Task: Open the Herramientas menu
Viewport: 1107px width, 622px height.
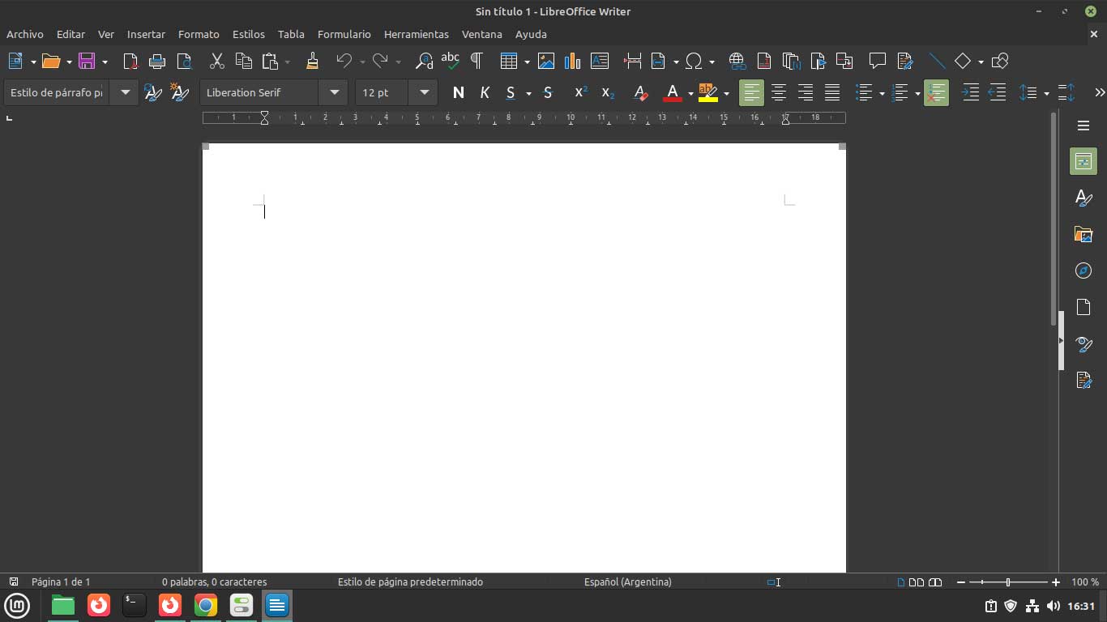Action: pos(417,34)
